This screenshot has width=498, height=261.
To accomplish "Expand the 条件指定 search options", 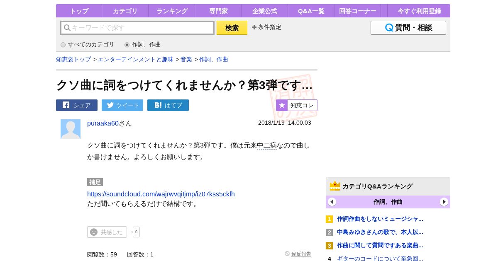I will [x=266, y=27].
